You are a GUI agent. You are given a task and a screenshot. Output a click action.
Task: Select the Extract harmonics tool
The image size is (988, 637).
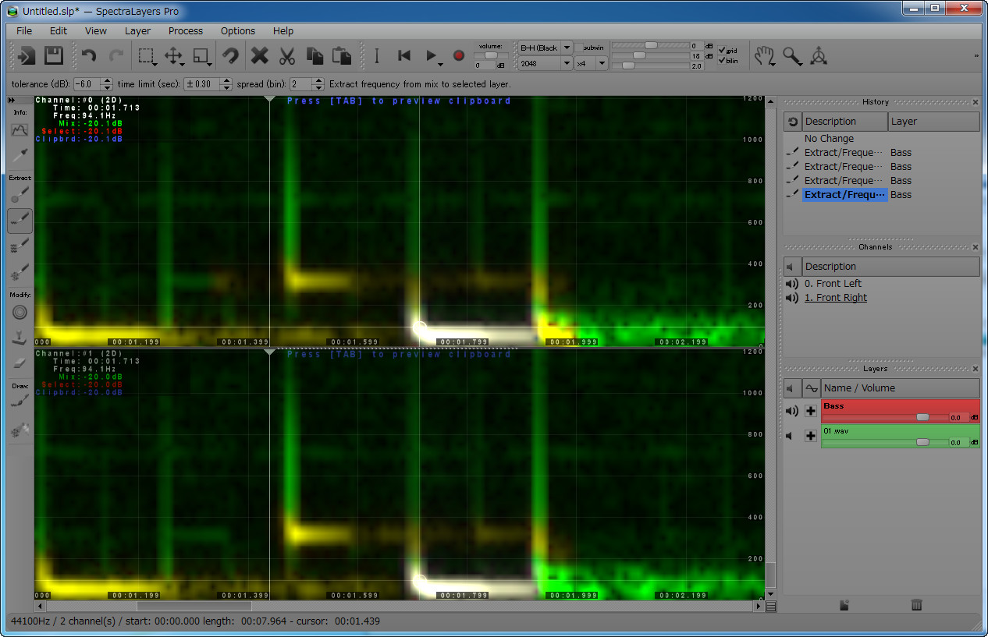click(20, 247)
